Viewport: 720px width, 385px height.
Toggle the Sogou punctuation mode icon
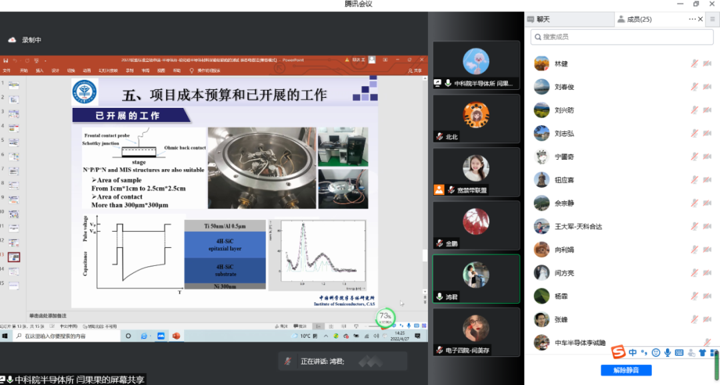point(644,352)
